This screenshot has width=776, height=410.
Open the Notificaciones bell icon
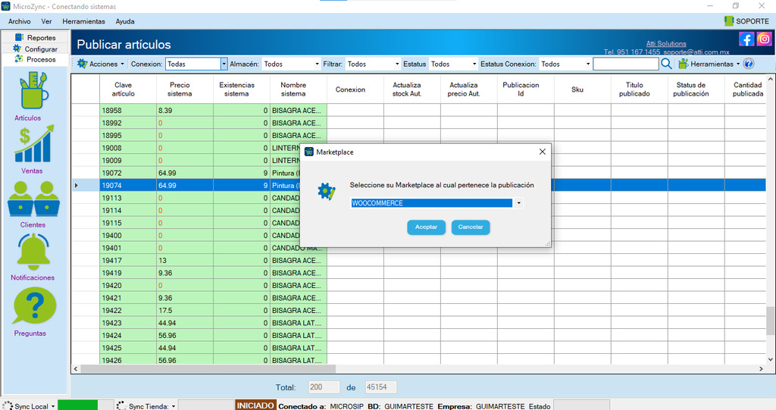tap(33, 252)
